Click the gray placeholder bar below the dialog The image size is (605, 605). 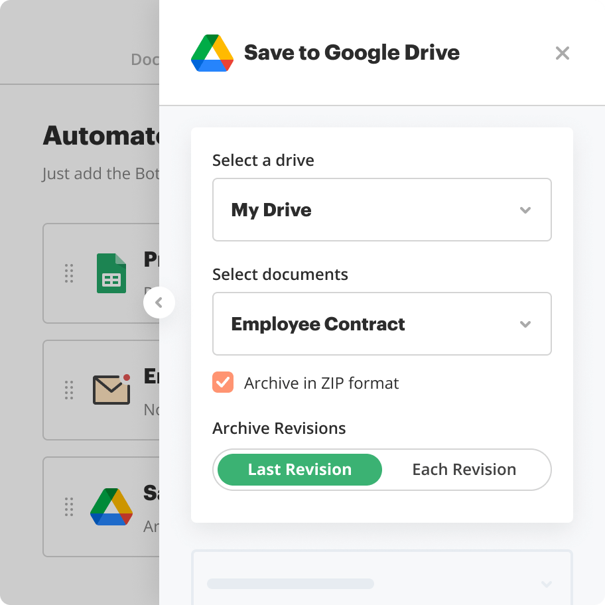tap(290, 584)
